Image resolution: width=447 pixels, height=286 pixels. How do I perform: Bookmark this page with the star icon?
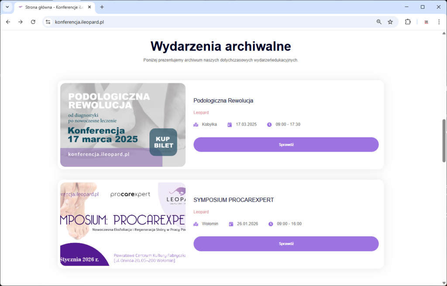(x=390, y=22)
